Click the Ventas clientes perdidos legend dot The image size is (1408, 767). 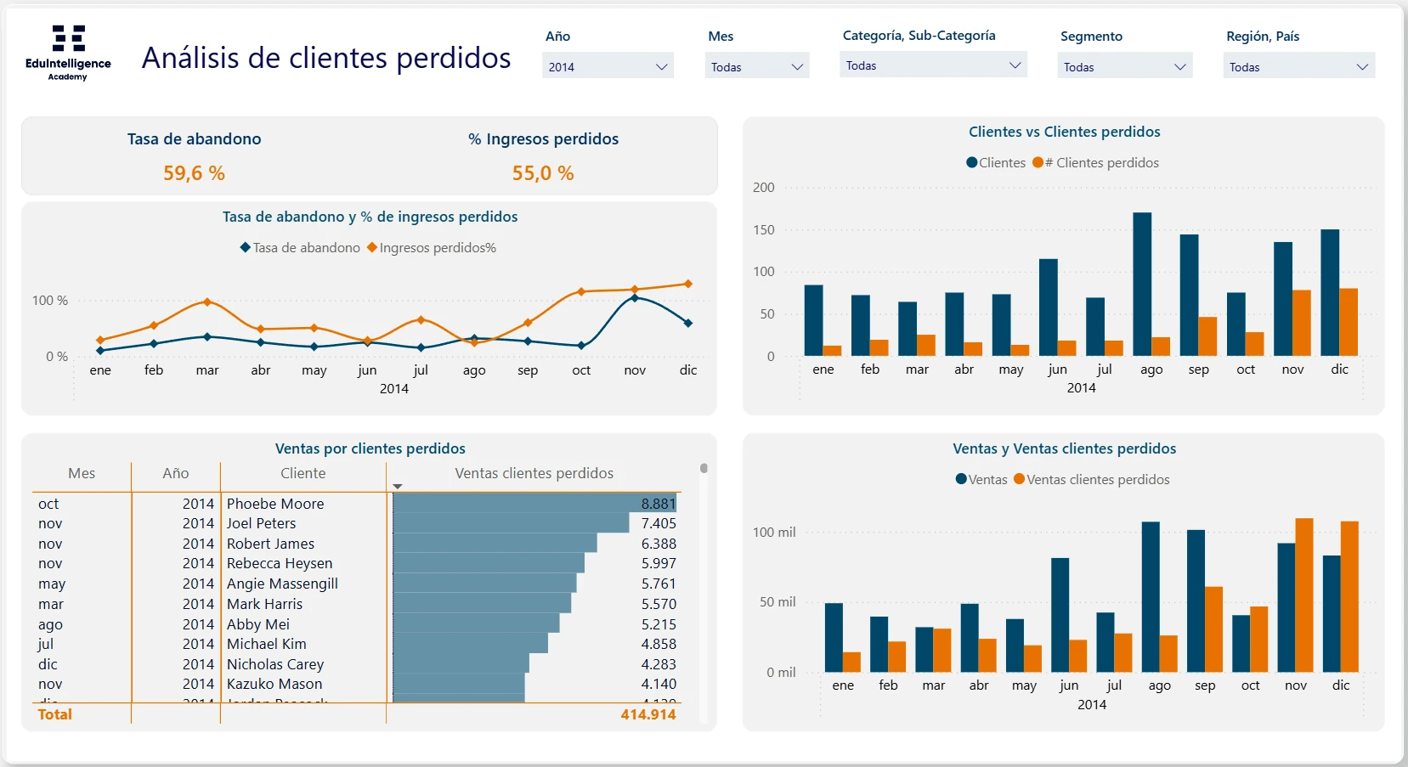coord(1019,479)
